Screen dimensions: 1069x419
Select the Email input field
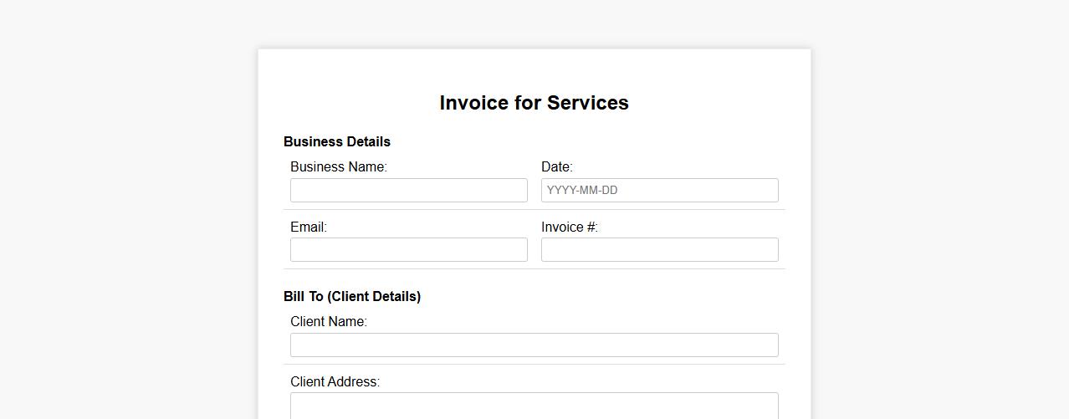pos(409,249)
